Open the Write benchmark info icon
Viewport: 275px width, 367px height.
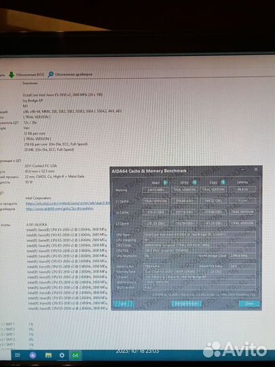pyautogui.click(x=194, y=182)
